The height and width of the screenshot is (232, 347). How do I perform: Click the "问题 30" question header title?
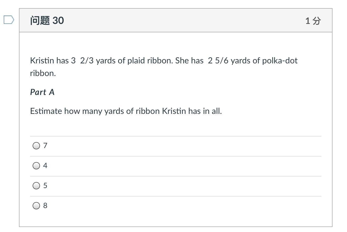pyautogui.click(x=47, y=21)
